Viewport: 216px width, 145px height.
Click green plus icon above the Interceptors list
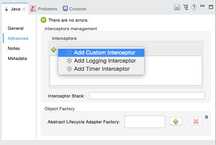click(54, 49)
